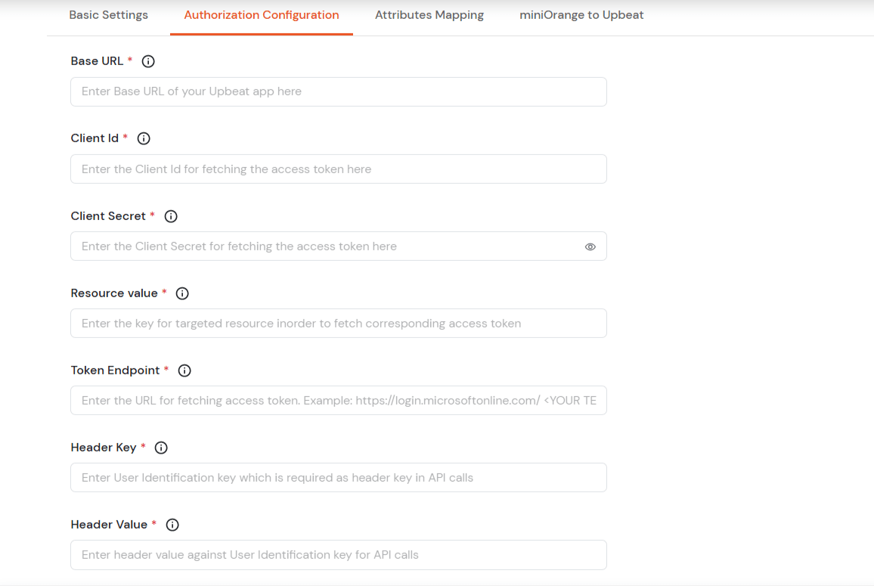This screenshot has width=874, height=586.
Task: Select the Token Endpoint input field
Action: [339, 400]
